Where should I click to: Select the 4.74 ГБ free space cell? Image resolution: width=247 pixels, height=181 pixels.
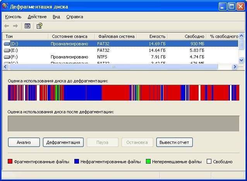pos(197,57)
